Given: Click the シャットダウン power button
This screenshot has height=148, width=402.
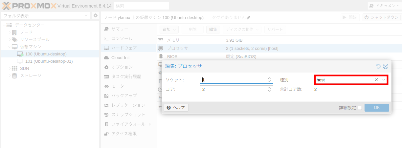Looking at the screenshot, I should 382,17.
